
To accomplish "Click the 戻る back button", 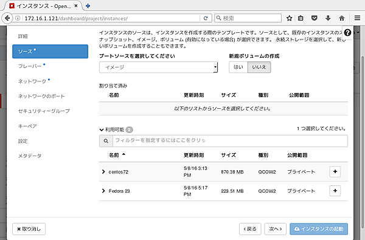I will tap(250, 229).
